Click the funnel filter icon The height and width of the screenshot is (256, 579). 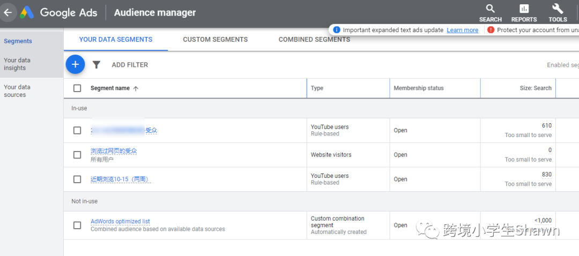[96, 65]
